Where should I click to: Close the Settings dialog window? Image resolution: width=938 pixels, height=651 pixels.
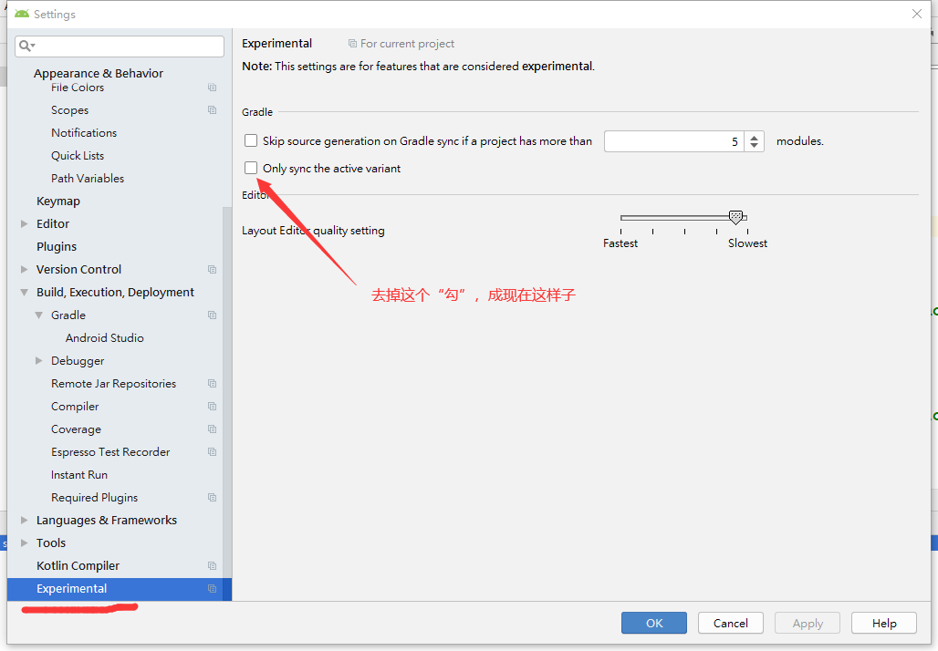tap(916, 14)
